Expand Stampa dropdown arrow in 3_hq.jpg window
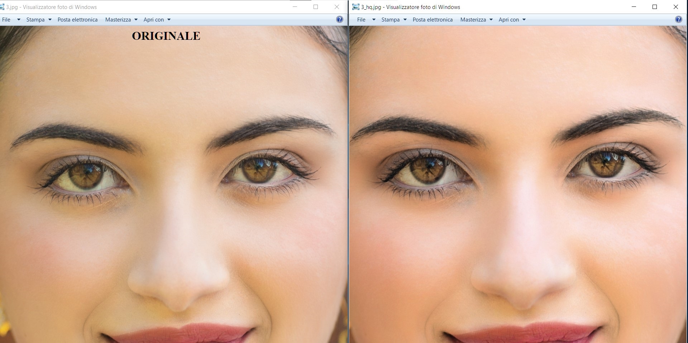The height and width of the screenshot is (343, 688). 405,20
